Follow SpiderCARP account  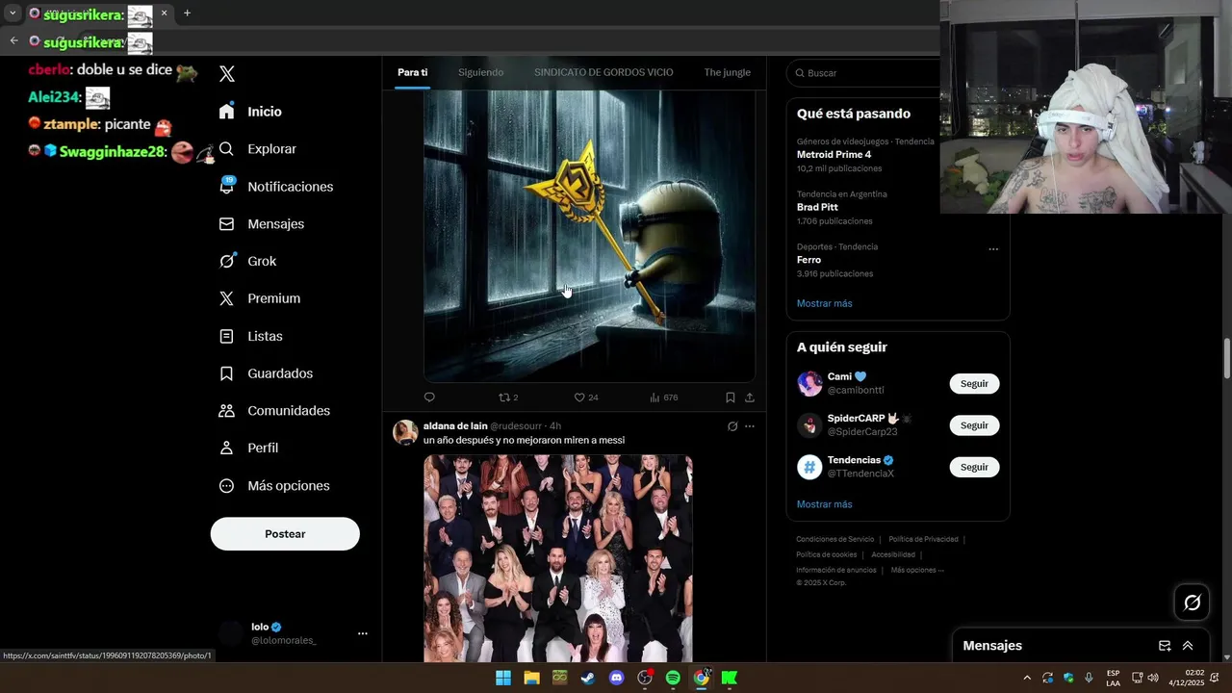(974, 425)
